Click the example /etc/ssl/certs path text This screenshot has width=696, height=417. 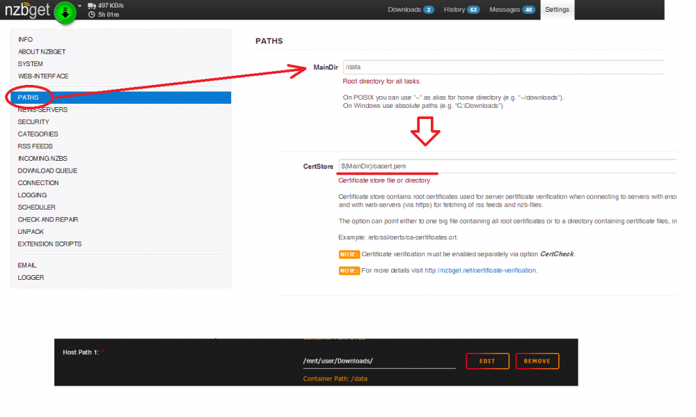point(413,237)
